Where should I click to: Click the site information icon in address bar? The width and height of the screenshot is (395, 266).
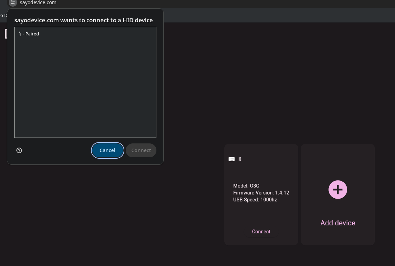(13, 2)
